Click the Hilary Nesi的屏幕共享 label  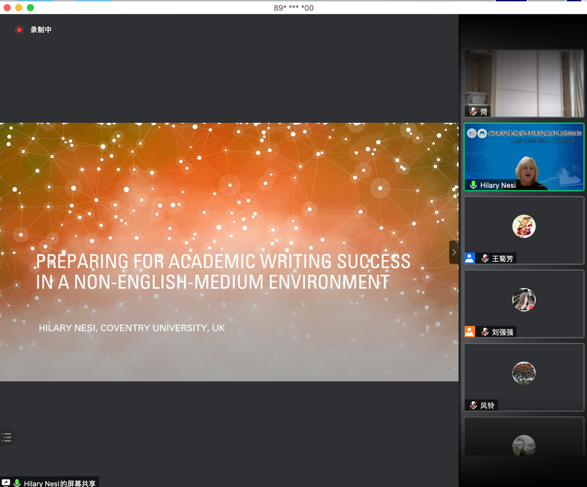[x=60, y=483]
